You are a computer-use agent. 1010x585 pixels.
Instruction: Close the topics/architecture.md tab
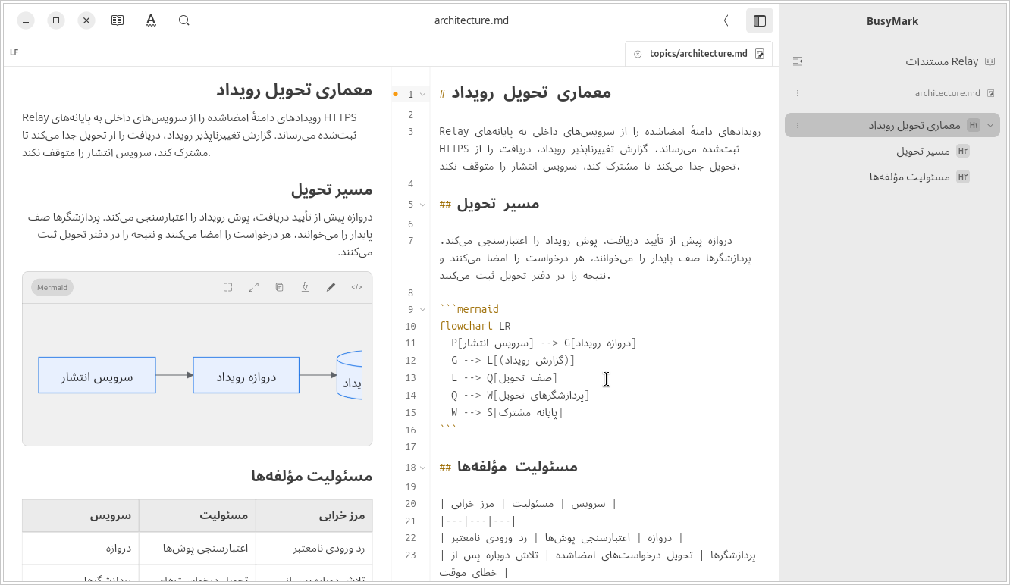(x=638, y=54)
